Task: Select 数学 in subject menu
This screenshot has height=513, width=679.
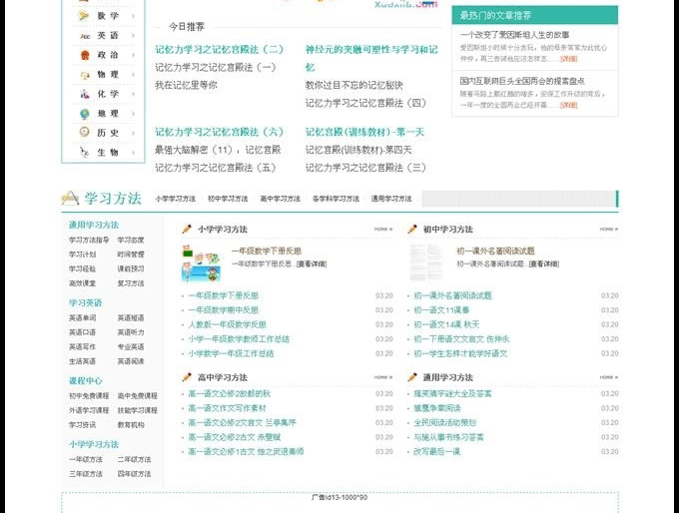Action: coord(108,16)
